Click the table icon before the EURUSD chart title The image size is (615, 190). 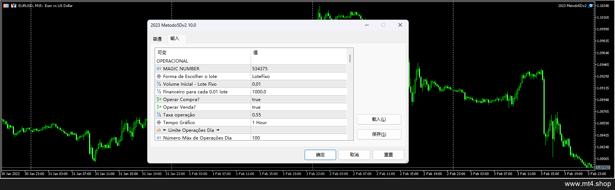(6, 5)
